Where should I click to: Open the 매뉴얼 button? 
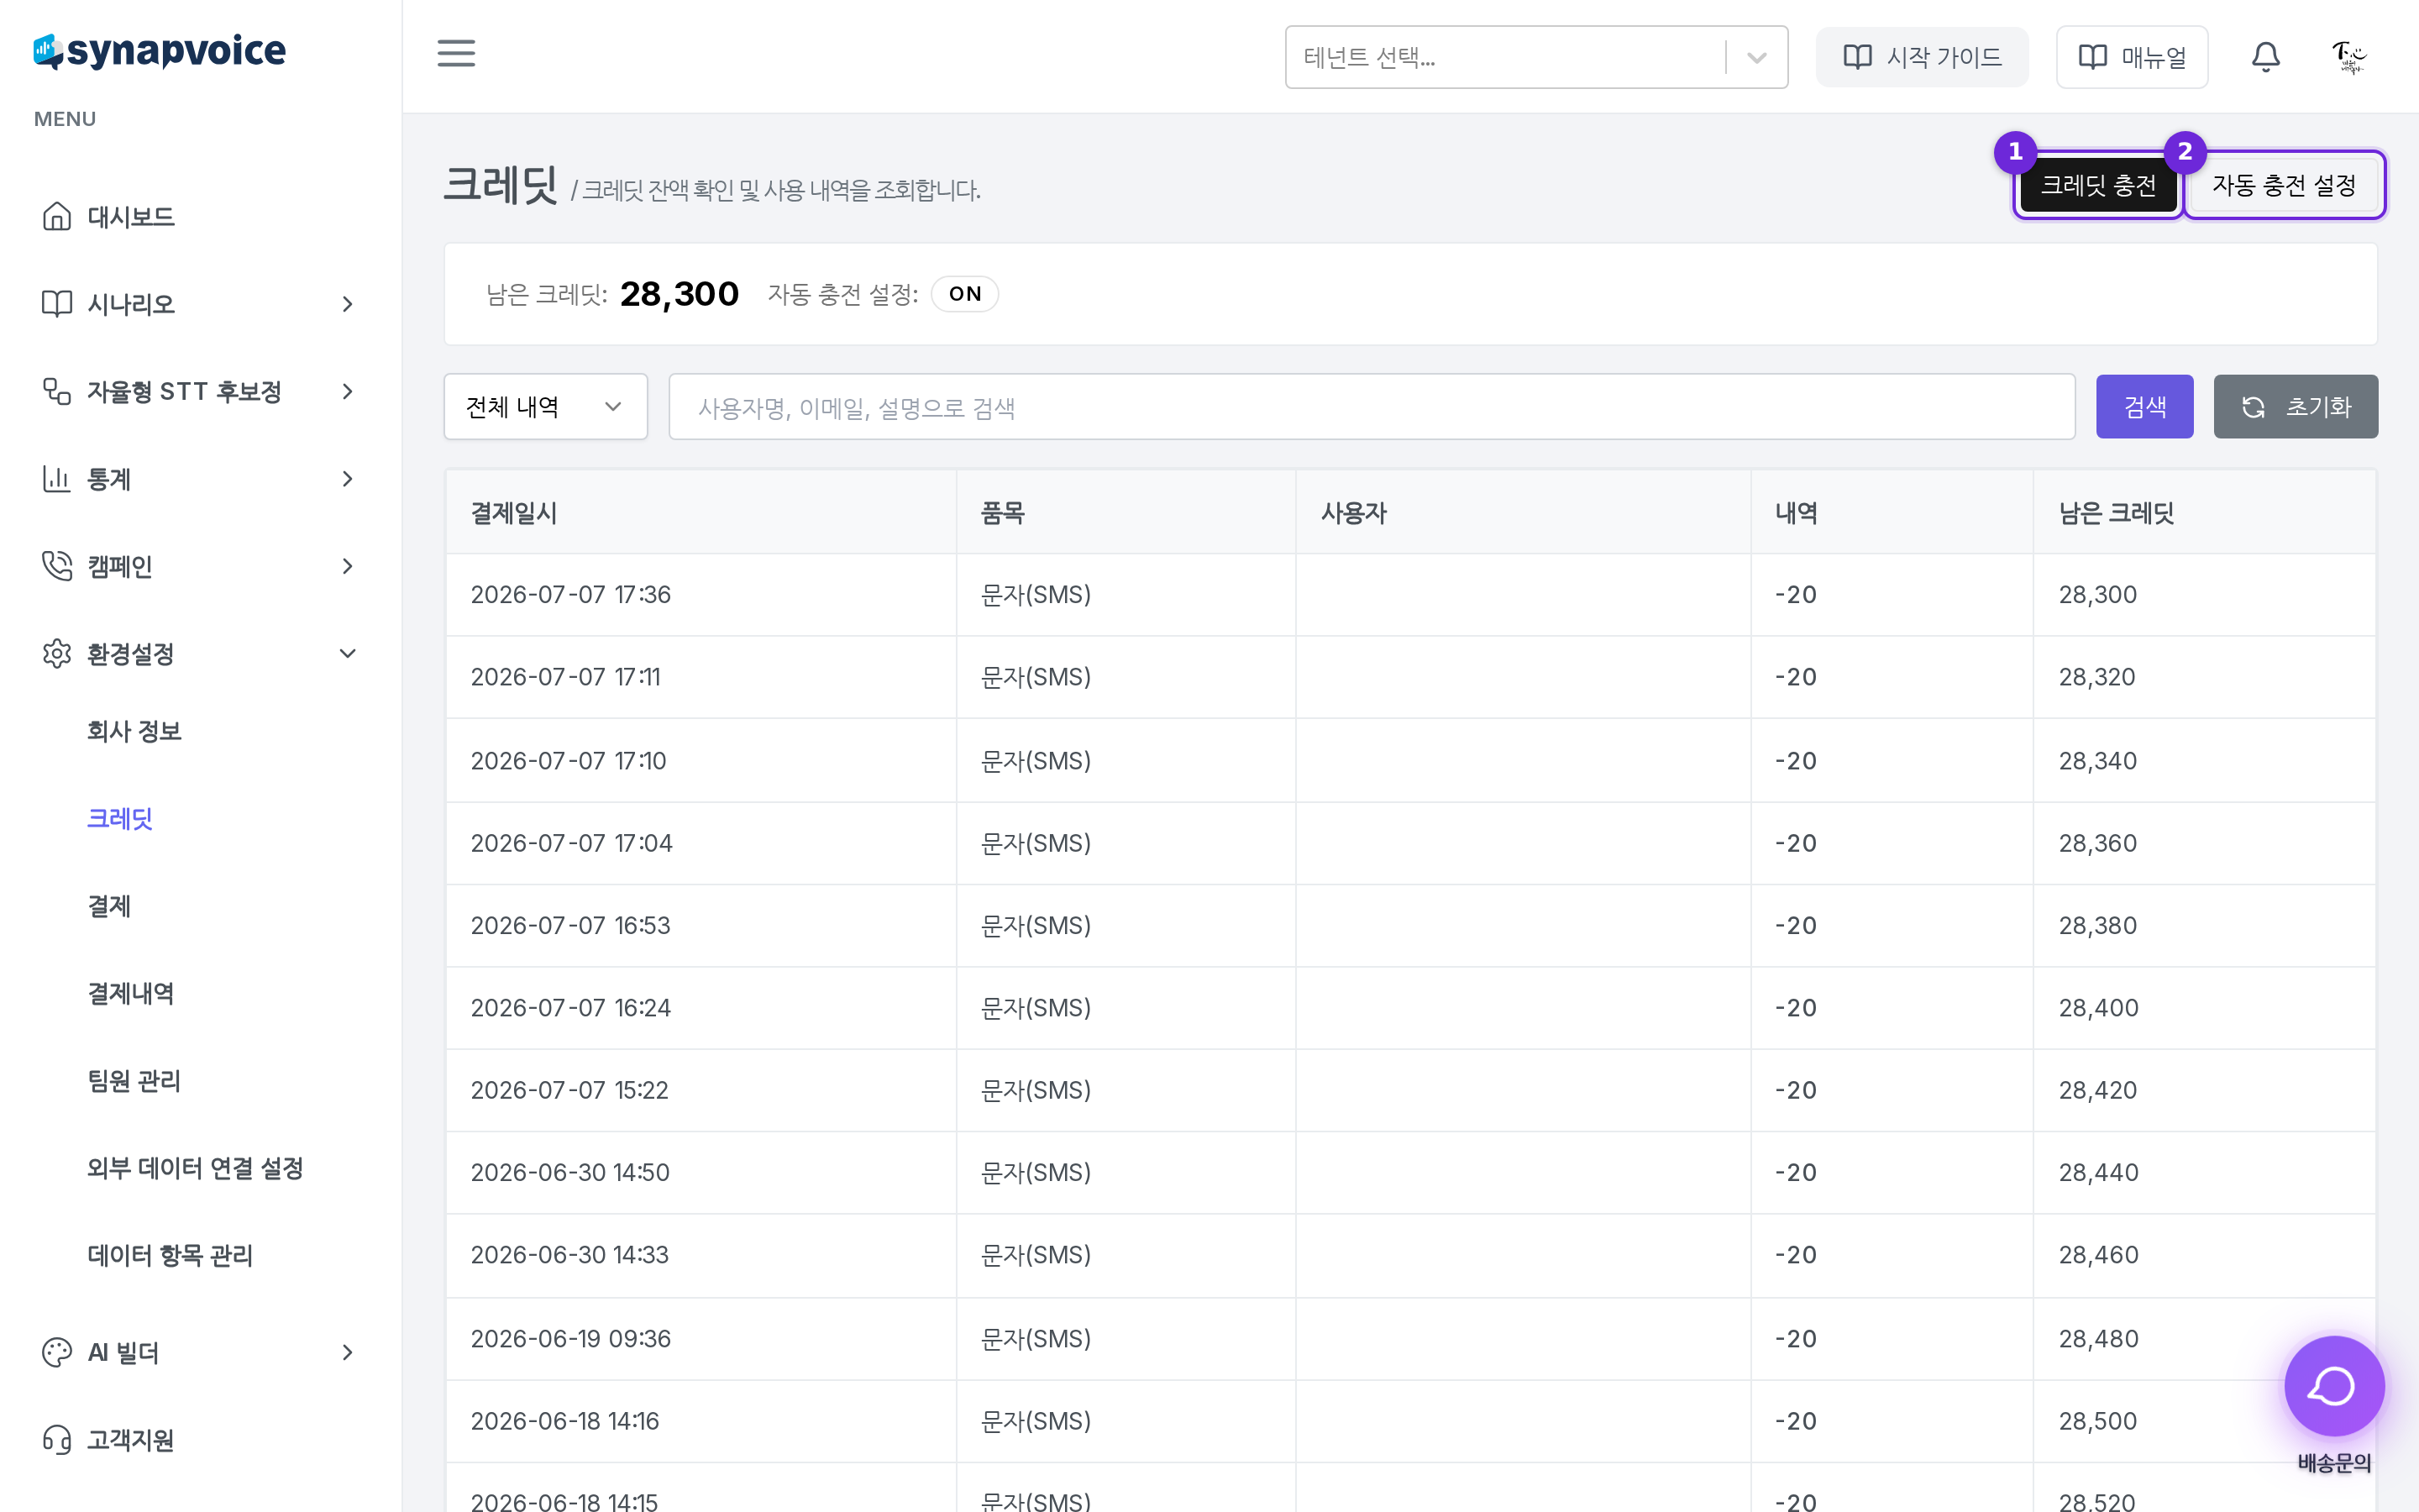pos(2131,57)
